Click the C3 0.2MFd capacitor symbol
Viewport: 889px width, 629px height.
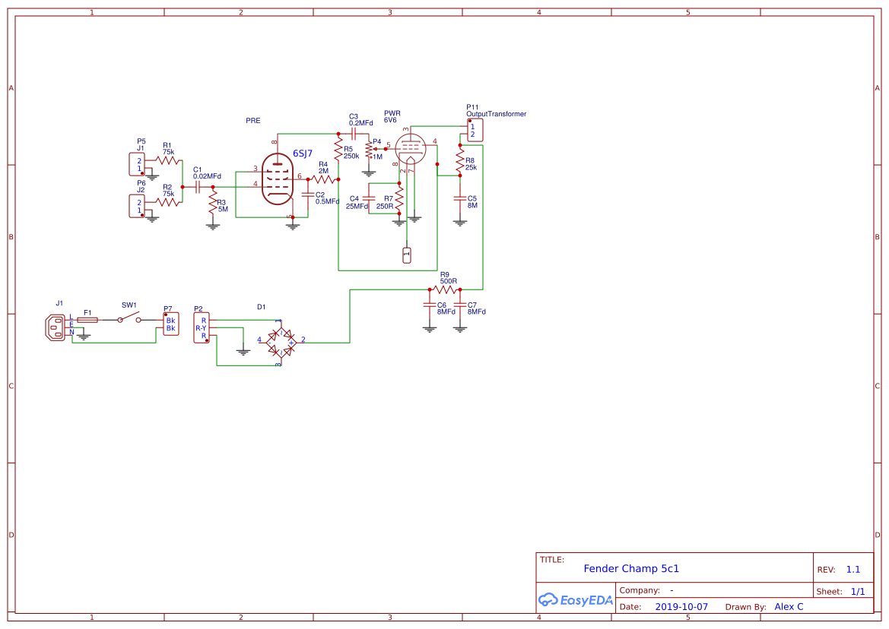coord(353,134)
